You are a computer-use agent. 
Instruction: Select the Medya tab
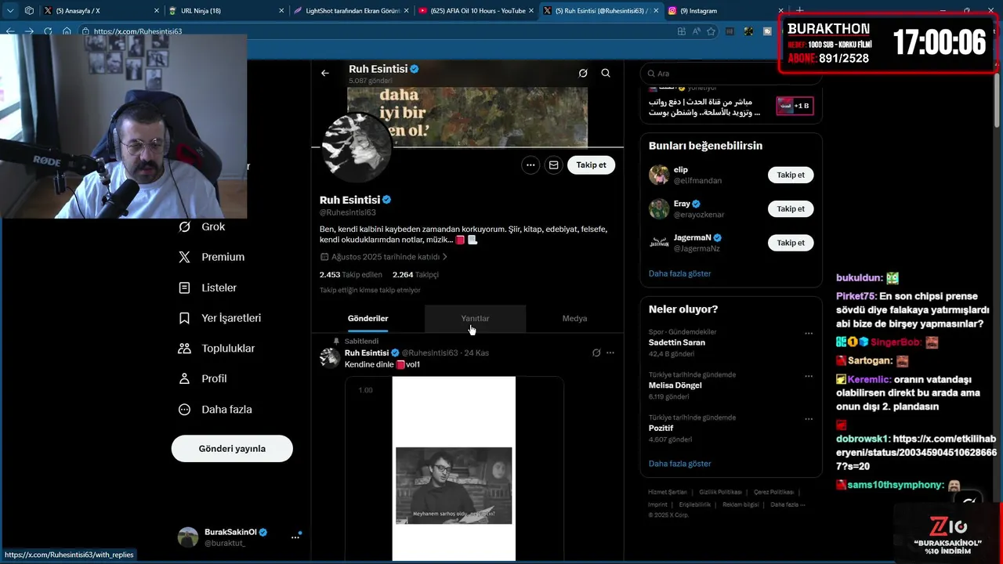[x=574, y=318]
